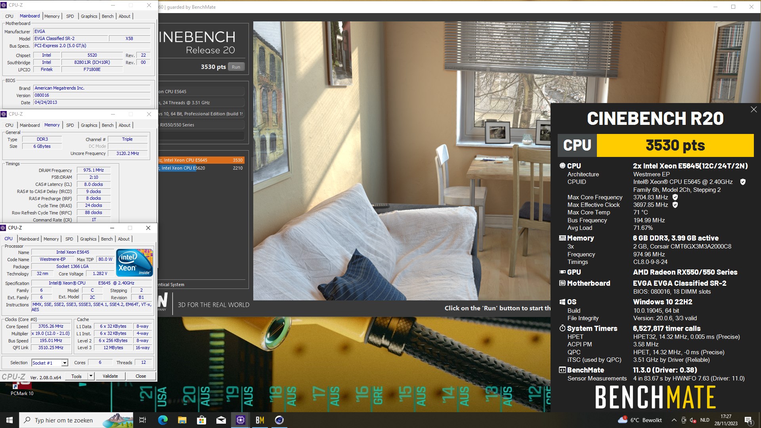This screenshot has height=428, width=761.
Task: Switch to Graphics tab in top CPU-Z window
Action: 89,16
